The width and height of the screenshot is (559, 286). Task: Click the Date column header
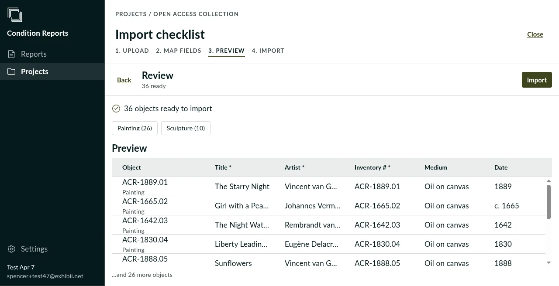tap(501, 167)
